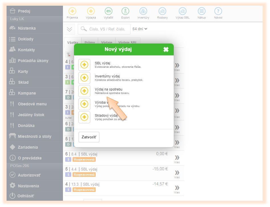The height and width of the screenshot is (207, 270).
Task: Open Nastavenia in the sidebar
Action: pyautogui.click(x=28, y=186)
